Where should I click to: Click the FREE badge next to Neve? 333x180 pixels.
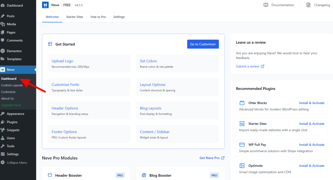(x=67, y=5)
